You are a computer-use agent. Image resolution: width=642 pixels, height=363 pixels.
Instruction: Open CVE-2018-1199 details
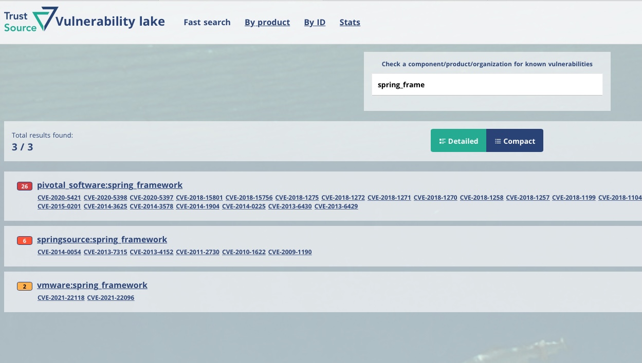click(x=574, y=198)
